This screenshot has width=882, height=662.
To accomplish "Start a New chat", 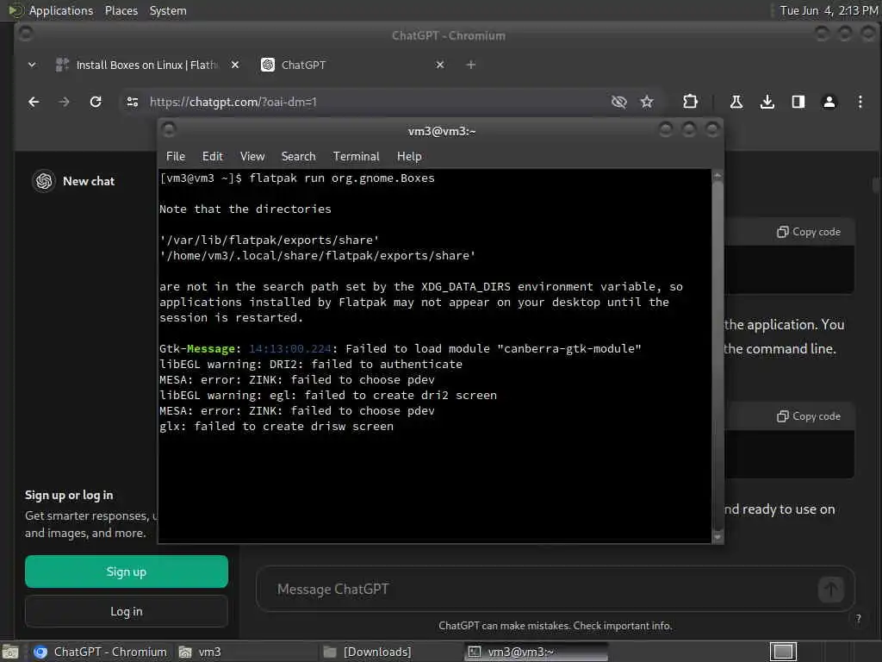I will click(x=89, y=181).
